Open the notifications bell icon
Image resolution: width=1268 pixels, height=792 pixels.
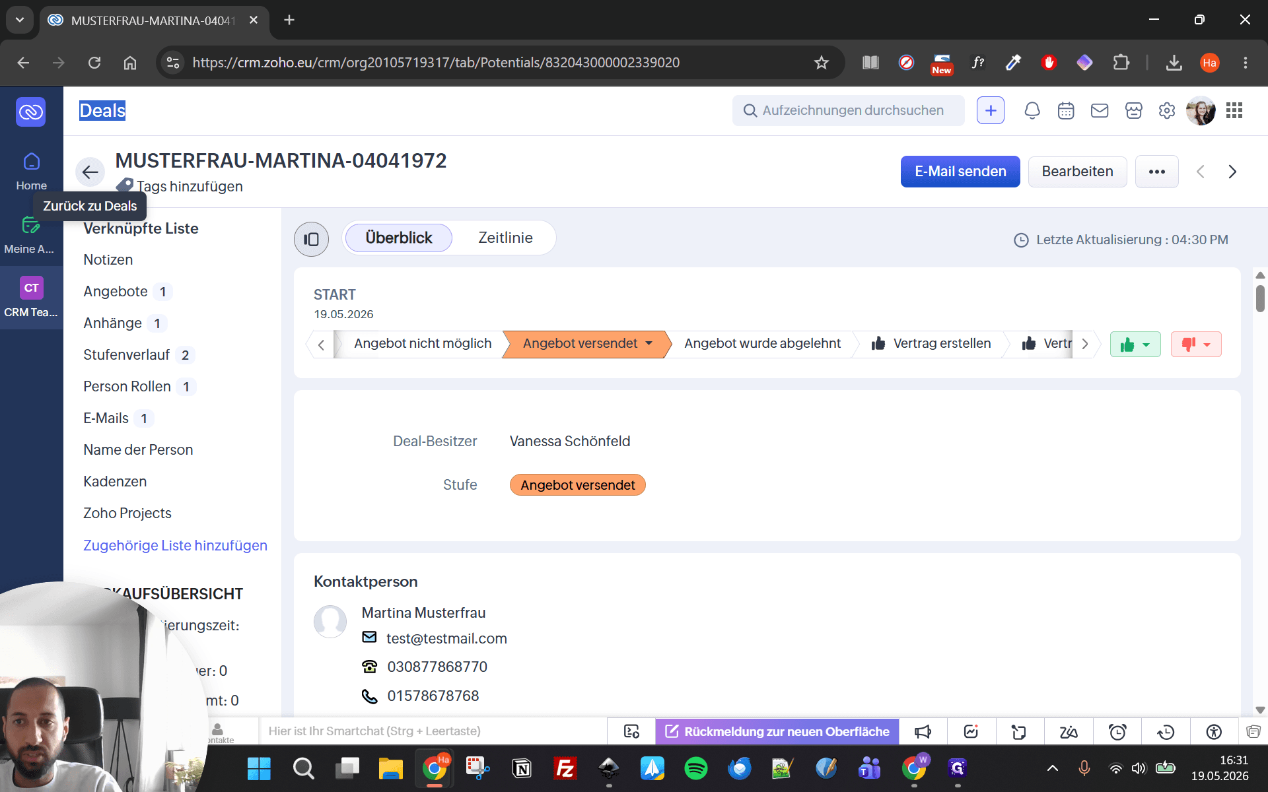[1032, 111]
